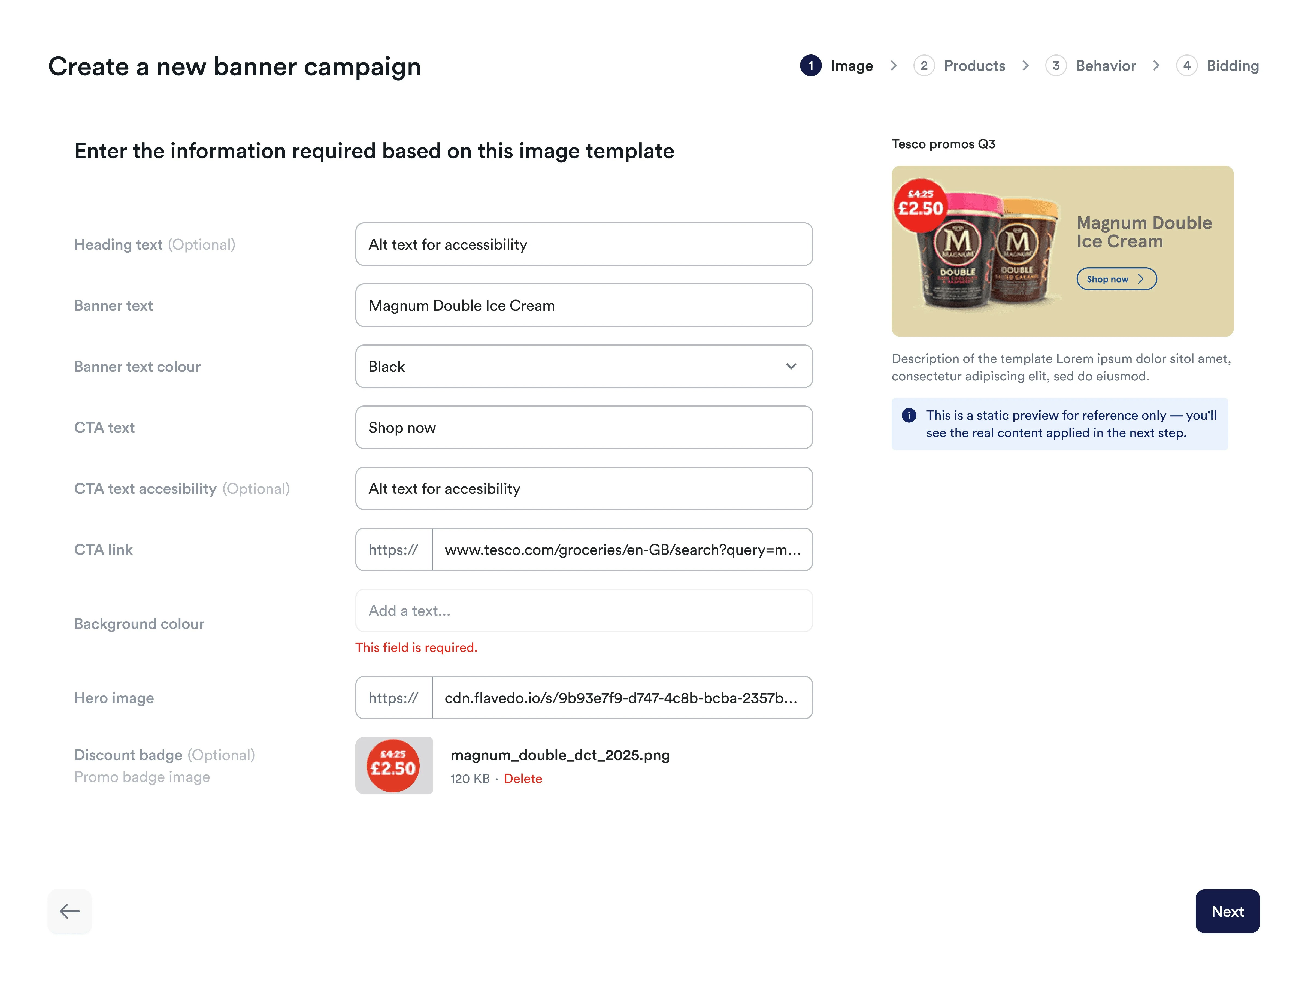Click the step 2 Products circle
Image resolution: width=1308 pixels, height=981 pixels.
(924, 66)
